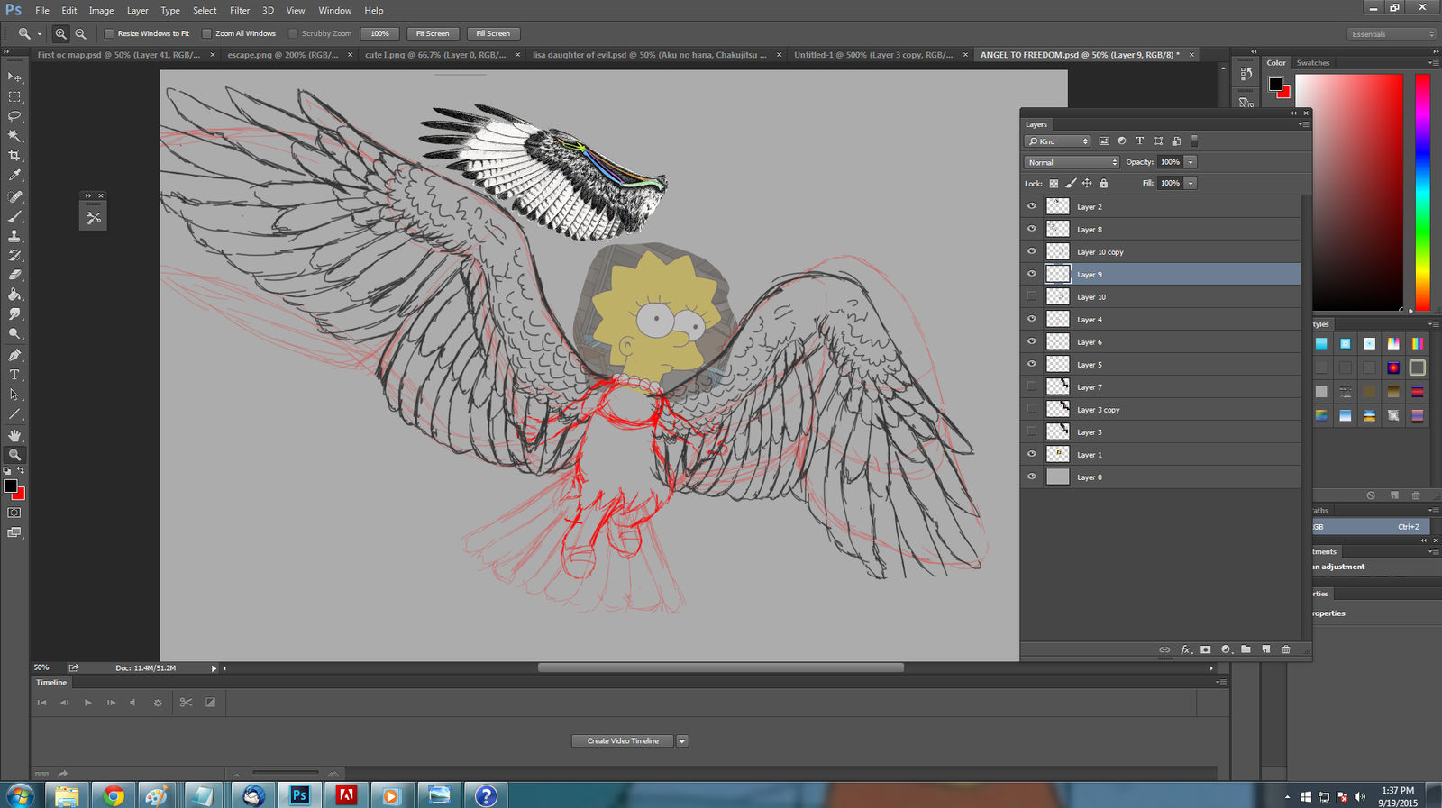The width and height of the screenshot is (1442, 808).
Task: Select the Magic Wand tool
Action: 14,136
